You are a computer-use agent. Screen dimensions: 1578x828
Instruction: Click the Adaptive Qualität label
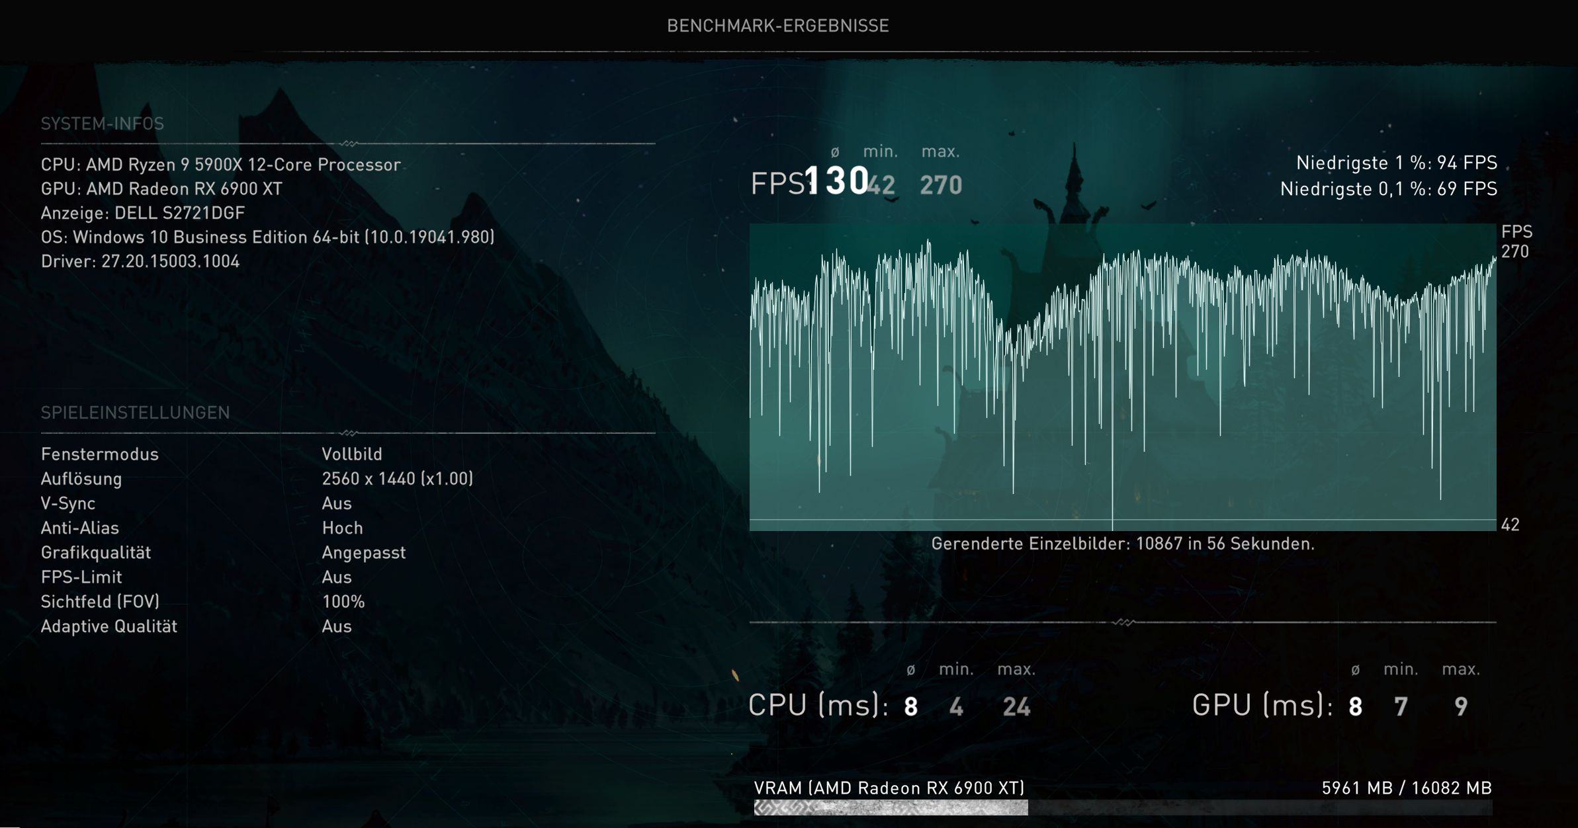[x=109, y=626]
